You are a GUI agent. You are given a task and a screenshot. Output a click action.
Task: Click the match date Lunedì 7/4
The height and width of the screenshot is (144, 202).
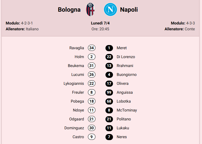(x=100, y=23)
